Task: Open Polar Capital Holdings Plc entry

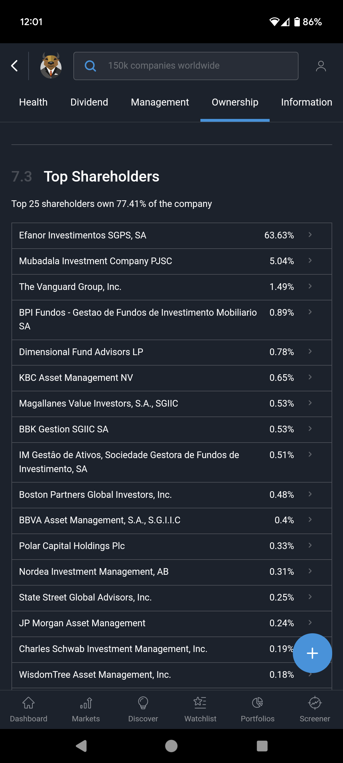Action: click(x=171, y=546)
